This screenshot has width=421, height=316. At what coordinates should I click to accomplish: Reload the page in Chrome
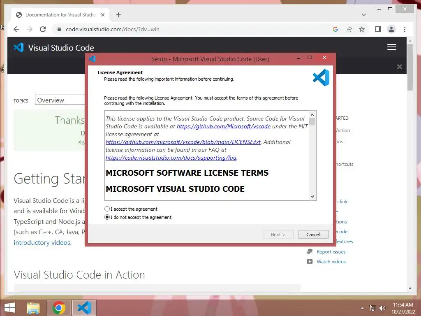click(43, 29)
